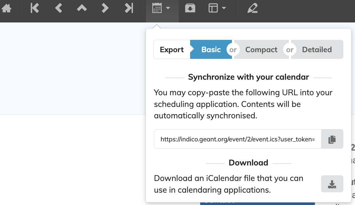Click the layout view icon

pyautogui.click(x=213, y=8)
